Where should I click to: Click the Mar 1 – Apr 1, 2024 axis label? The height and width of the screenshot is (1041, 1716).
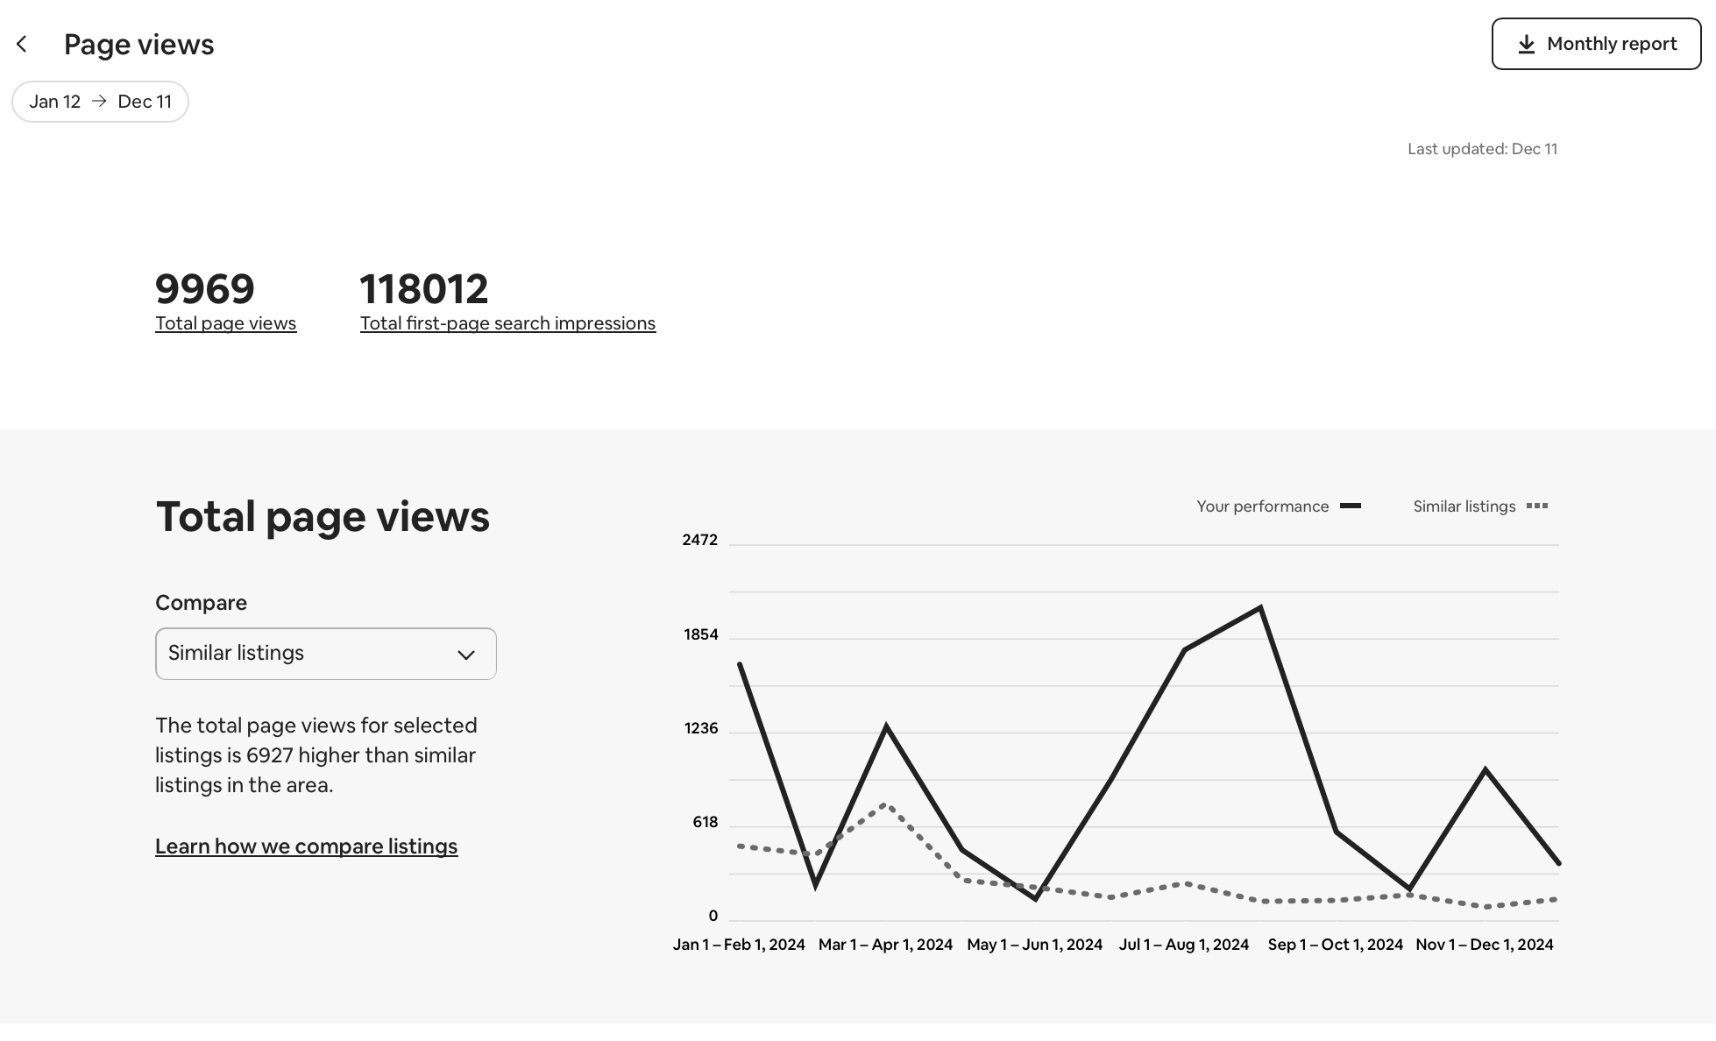click(885, 945)
